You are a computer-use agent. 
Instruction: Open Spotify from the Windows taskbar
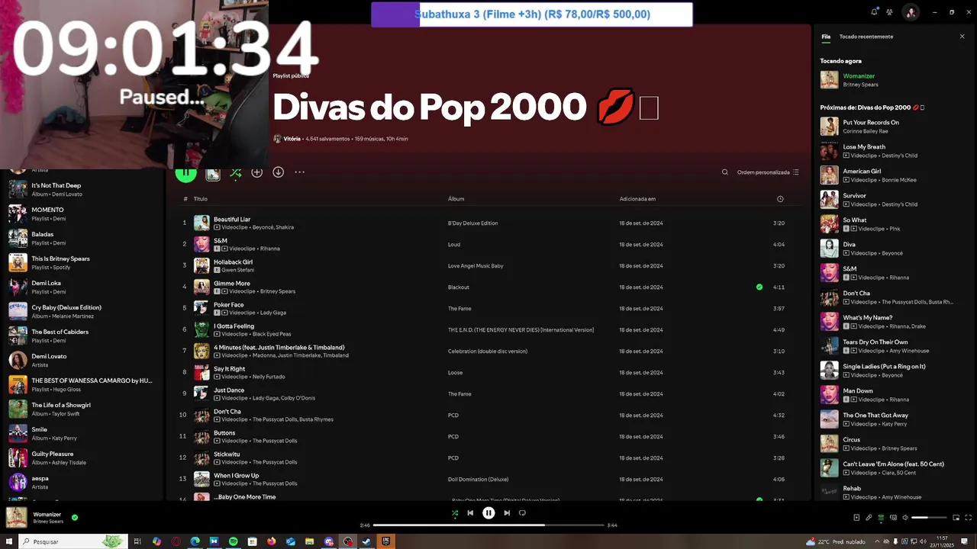[x=234, y=541]
